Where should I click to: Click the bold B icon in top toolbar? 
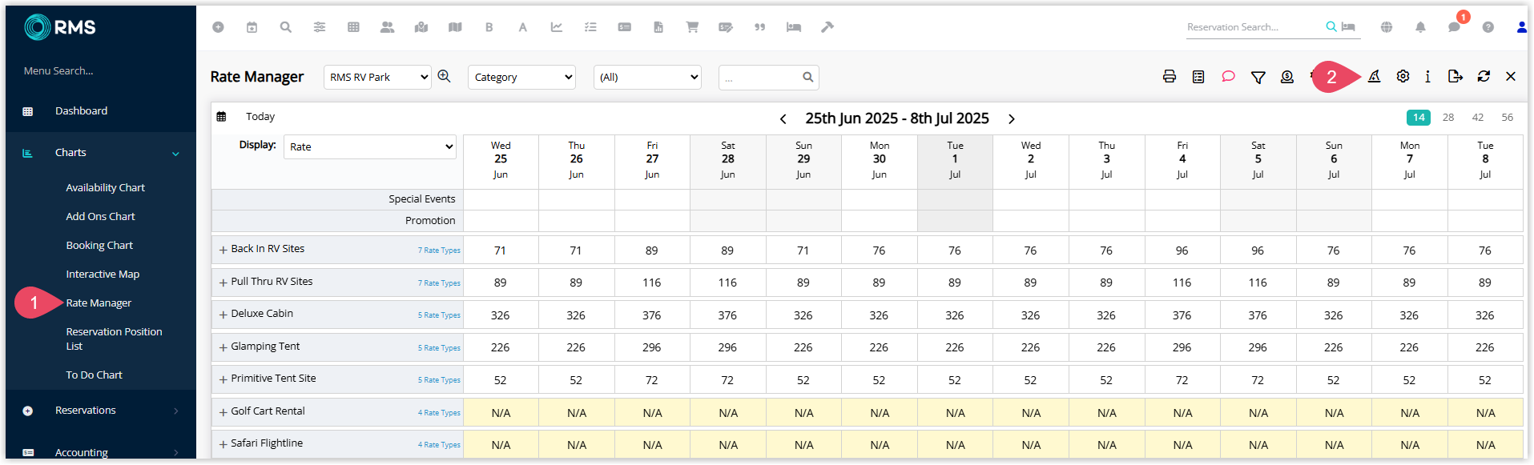tap(489, 27)
